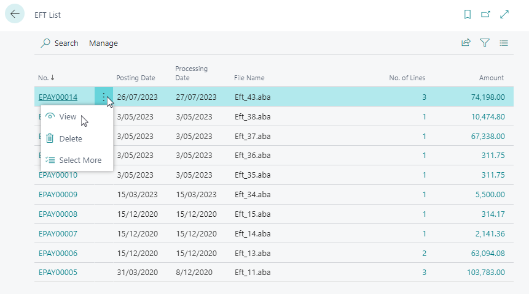The height and width of the screenshot is (294, 529).
Task: Click the Amount column header
Action: click(x=491, y=78)
